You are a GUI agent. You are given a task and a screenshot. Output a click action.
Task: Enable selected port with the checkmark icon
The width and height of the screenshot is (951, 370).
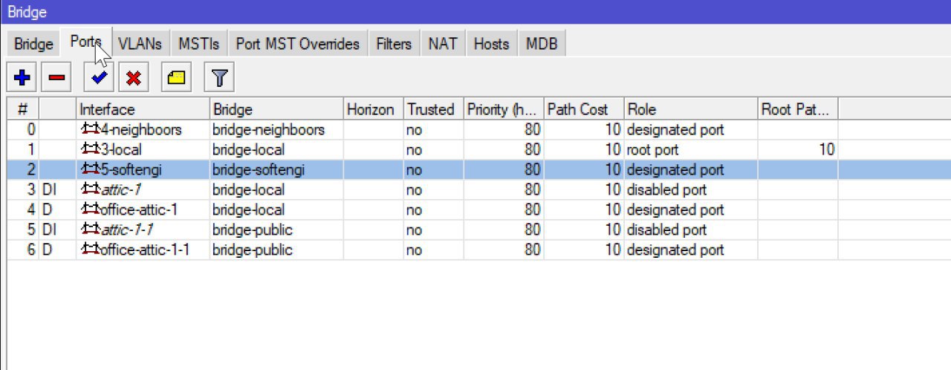tap(99, 77)
